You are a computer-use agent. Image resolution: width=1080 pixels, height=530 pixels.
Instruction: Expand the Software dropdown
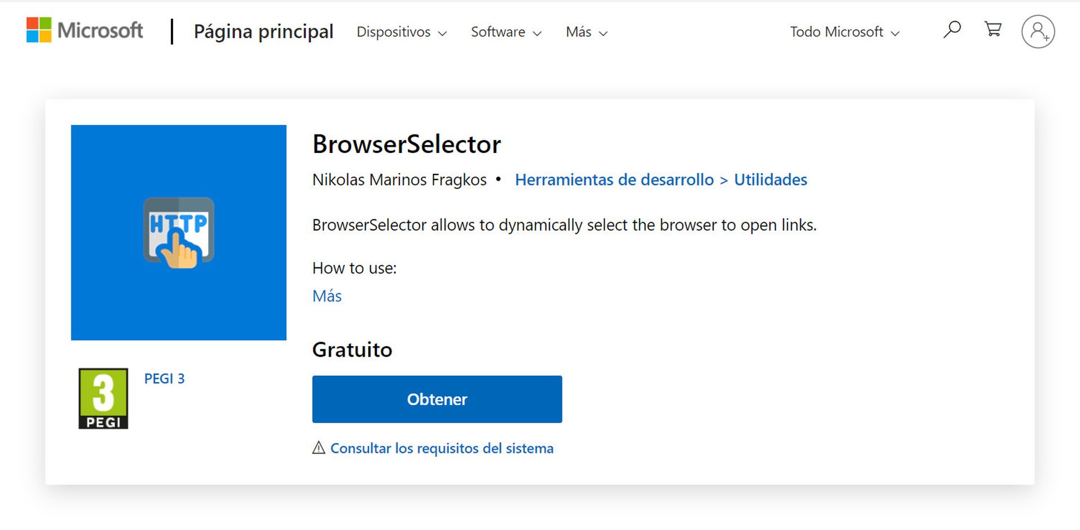[x=505, y=32]
